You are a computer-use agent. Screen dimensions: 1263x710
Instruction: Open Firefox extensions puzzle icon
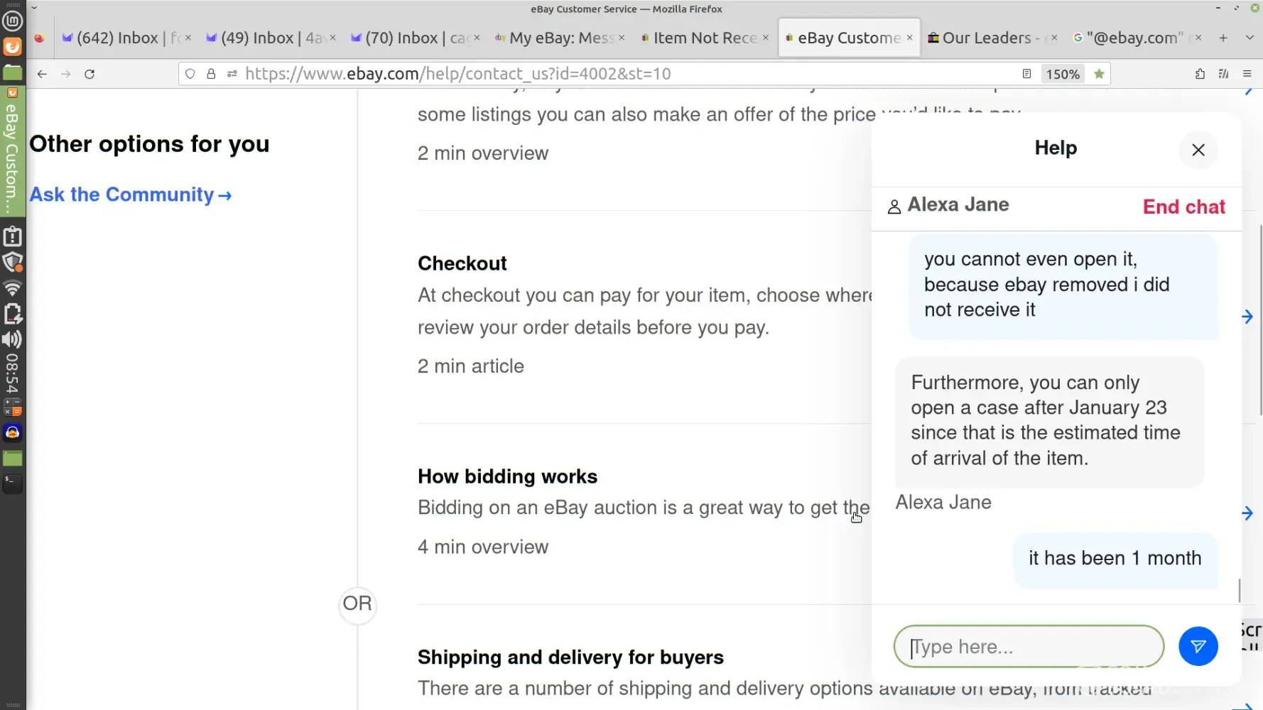tap(1200, 74)
